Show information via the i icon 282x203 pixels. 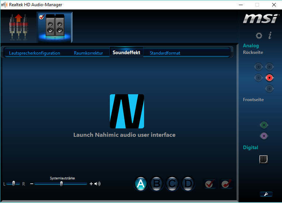270,35
